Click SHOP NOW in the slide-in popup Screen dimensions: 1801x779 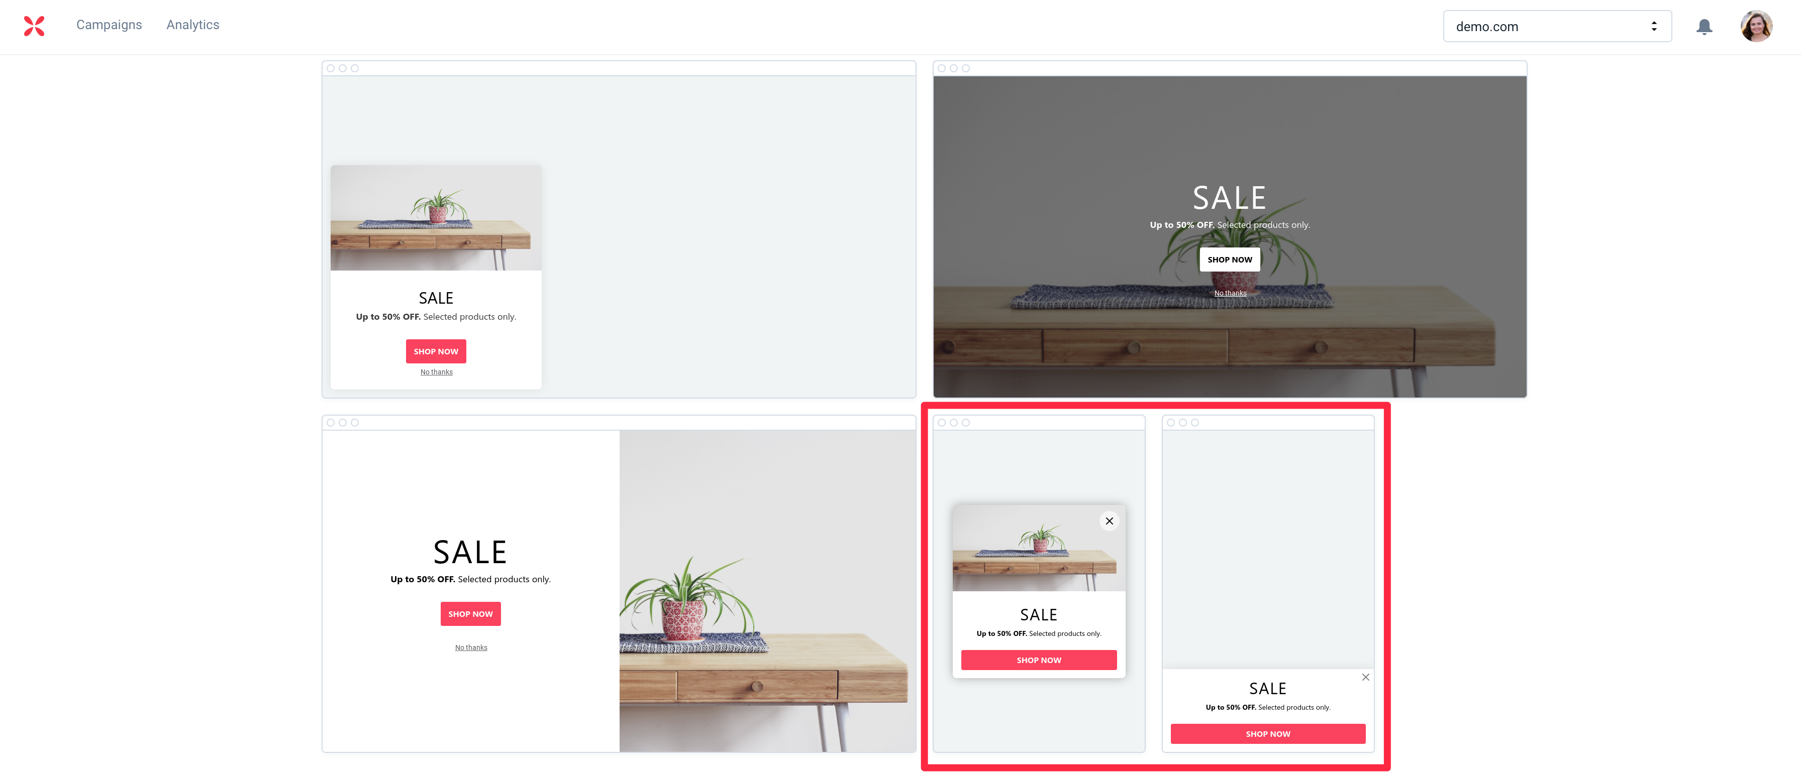point(436,351)
